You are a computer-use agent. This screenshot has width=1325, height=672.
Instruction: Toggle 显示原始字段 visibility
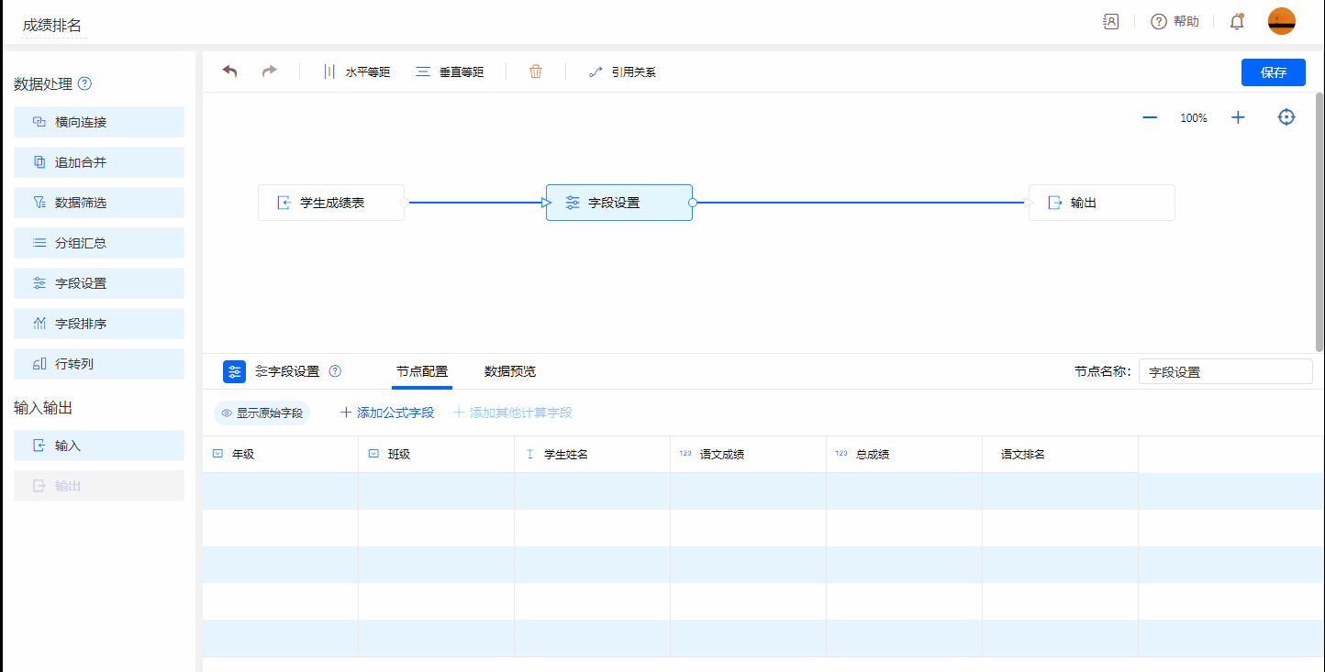262,413
